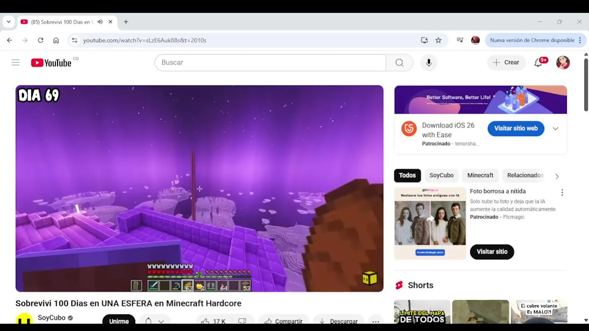This screenshot has width=589, height=331.
Task: Click the Shorts section icon
Action: pos(399,285)
